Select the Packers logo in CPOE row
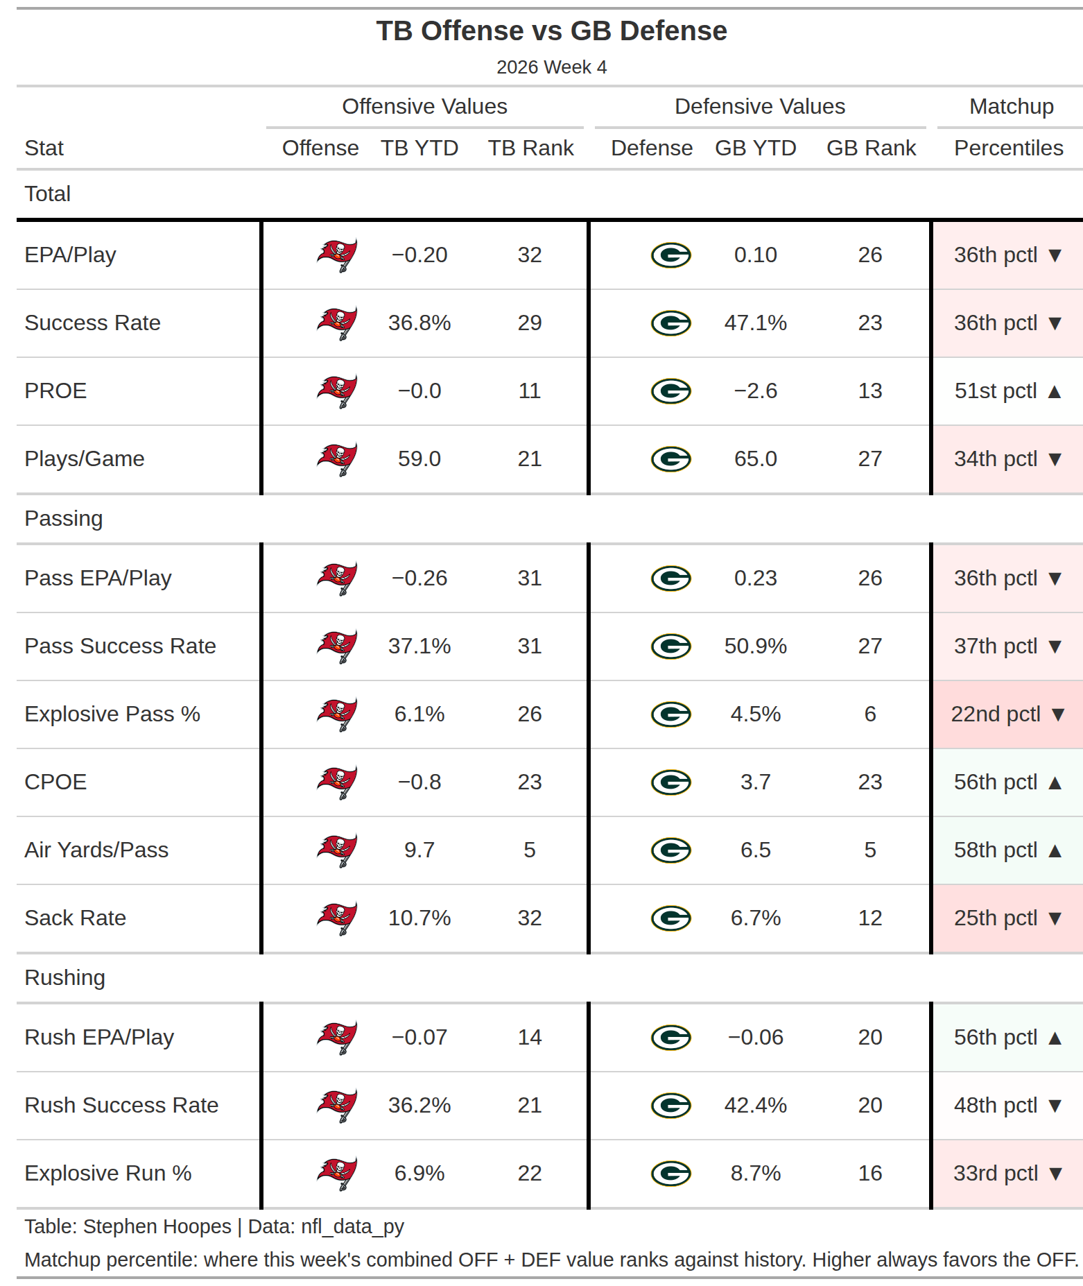 (671, 782)
